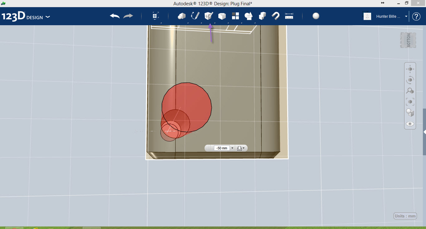426x229 pixels.
Task: Open materials and outlines display options
Action: pos(410,113)
